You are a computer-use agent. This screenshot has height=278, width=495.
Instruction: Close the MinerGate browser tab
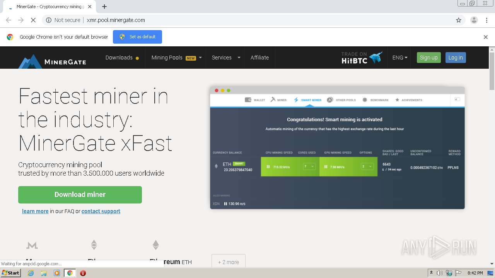pyautogui.click(x=90, y=7)
